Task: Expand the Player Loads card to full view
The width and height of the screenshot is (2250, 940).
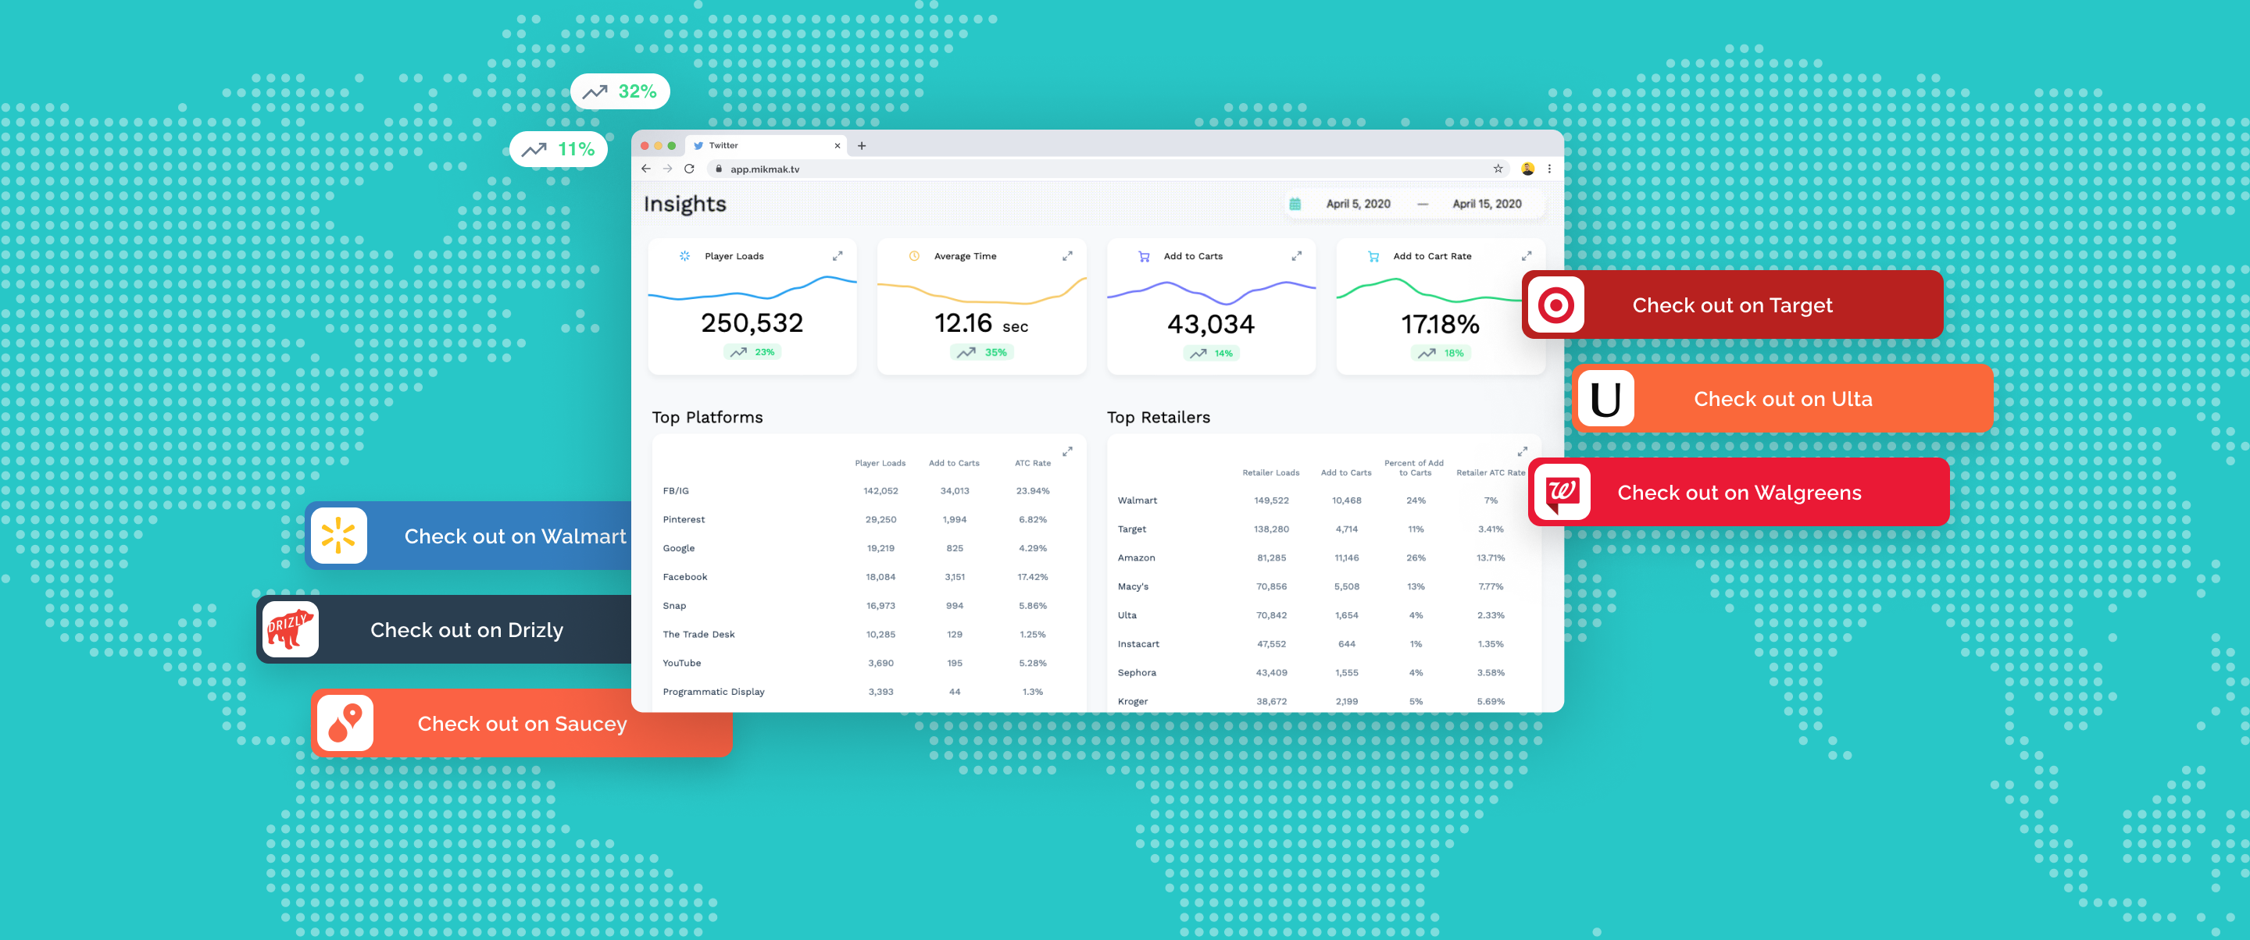Action: point(837,256)
